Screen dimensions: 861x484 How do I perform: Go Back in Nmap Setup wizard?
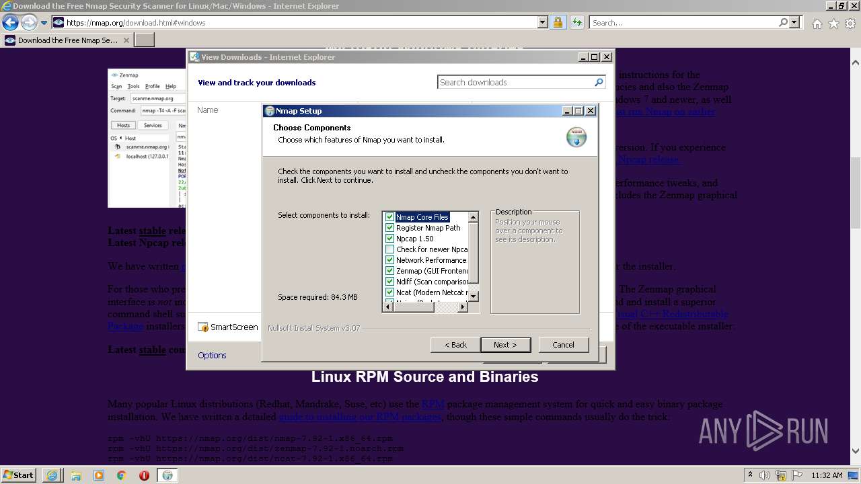455,345
